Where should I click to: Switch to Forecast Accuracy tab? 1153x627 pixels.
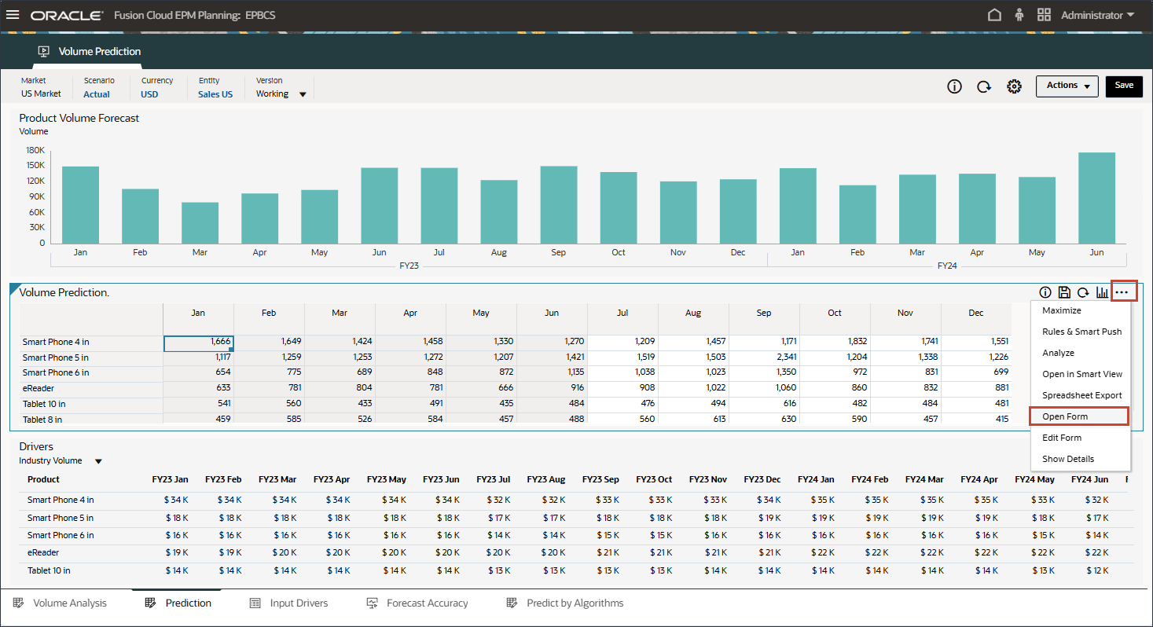[x=417, y=603]
